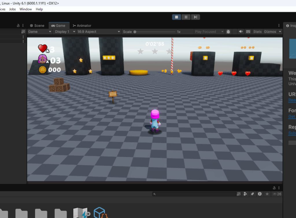This screenshot has width=296, height=218.
Task: Click the favorites star icon in the Project toolbar
Action: click(x=267, y=194)
